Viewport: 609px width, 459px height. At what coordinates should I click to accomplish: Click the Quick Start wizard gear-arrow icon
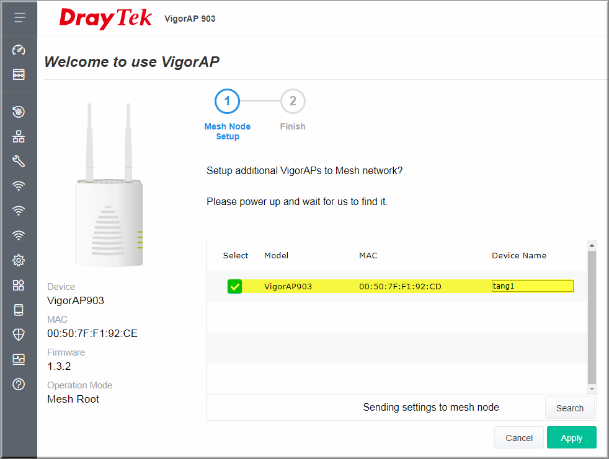pyautogui.click(x=19, y=111)
